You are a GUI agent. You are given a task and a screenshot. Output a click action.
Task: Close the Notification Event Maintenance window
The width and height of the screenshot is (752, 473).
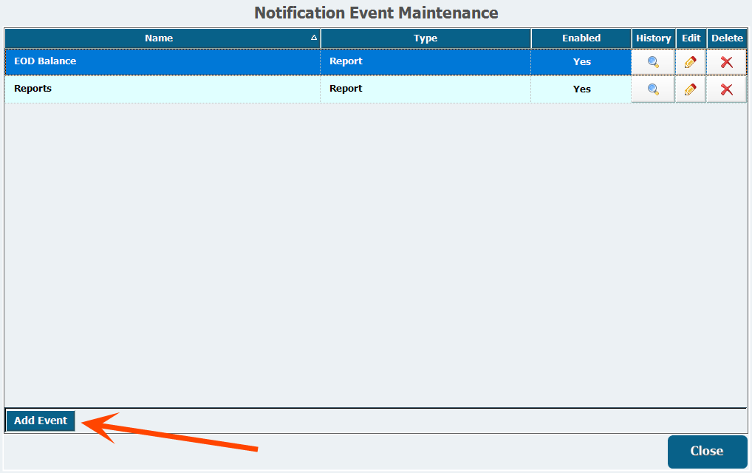pyautogui.click(x=706, y=451)
